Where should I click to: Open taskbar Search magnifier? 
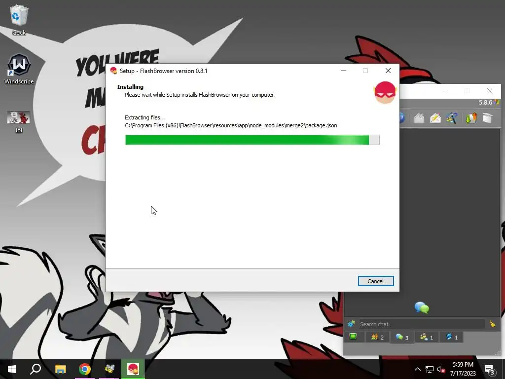coord(36,369)
